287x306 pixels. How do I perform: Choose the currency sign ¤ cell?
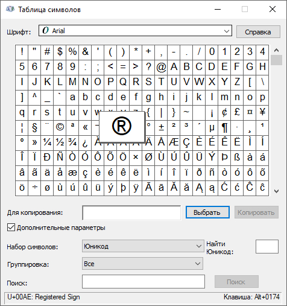coord(250,113)
